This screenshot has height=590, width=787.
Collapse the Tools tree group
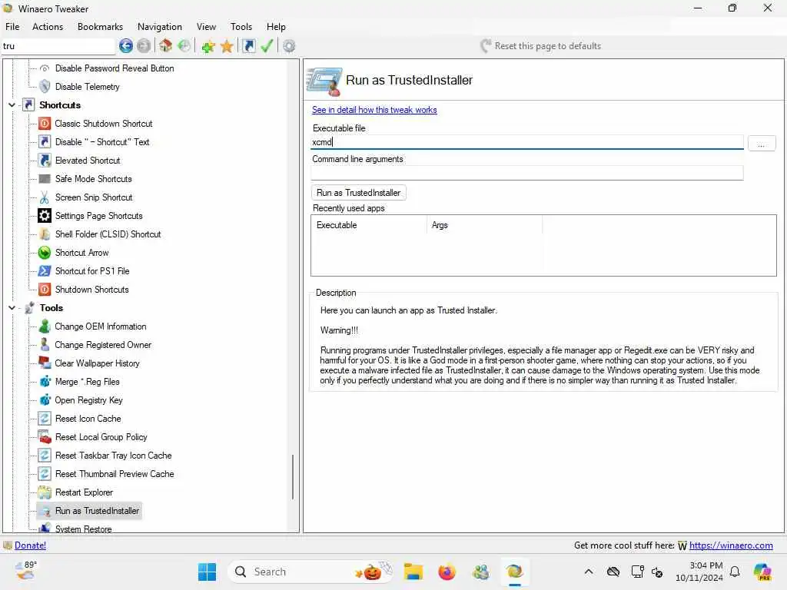(12, 308)
